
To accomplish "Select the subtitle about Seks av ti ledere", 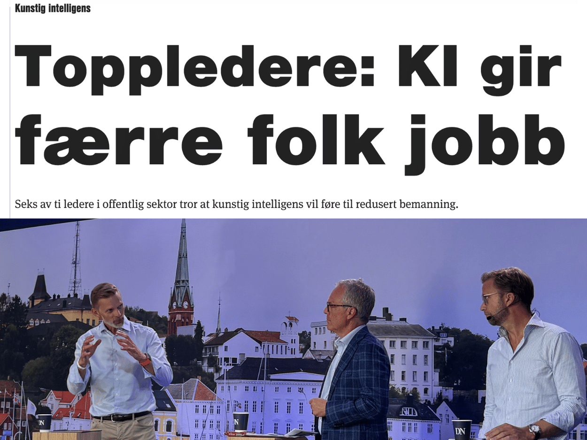I will tap(236, 205).
